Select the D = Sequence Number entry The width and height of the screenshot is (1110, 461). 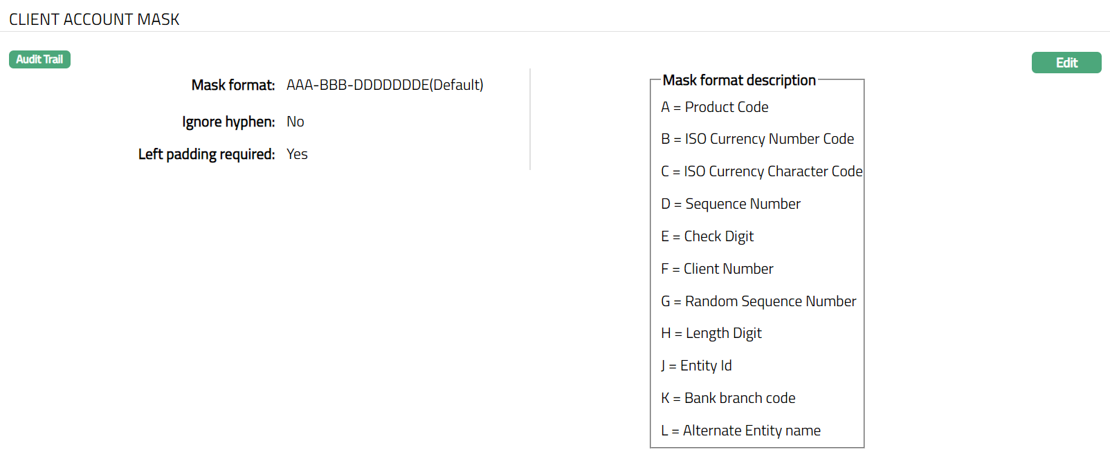coord(731,204)
